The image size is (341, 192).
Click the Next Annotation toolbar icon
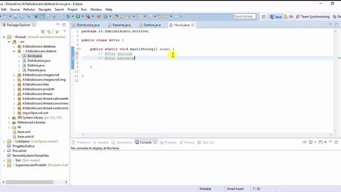(x=140, y=17)
